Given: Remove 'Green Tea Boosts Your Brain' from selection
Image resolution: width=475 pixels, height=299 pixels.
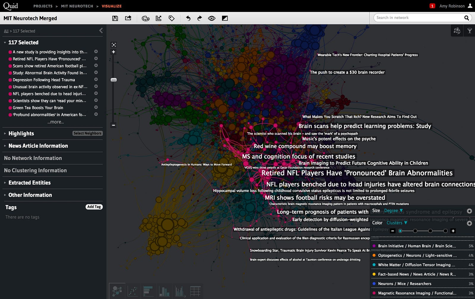Looking at the screenshot, I should tap(96, 107).
